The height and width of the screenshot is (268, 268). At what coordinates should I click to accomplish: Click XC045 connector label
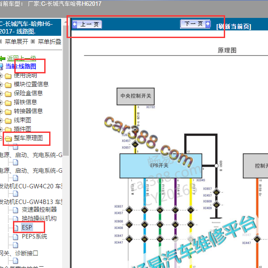pyautogui.click(x=201, y=180)
